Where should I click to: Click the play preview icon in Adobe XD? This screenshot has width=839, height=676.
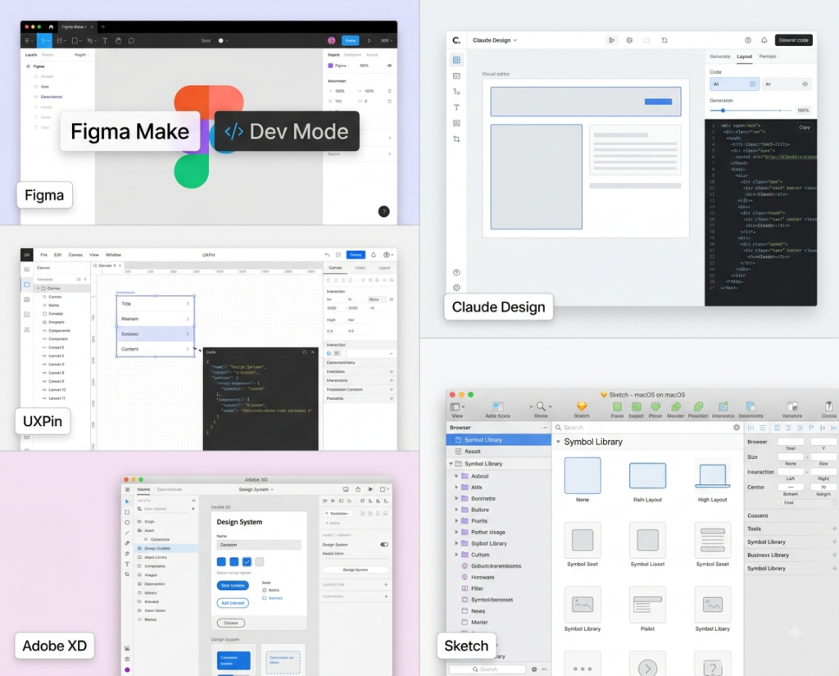coord(370,489)
